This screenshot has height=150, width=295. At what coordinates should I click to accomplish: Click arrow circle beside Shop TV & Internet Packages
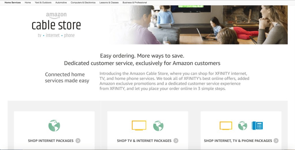pos(176,141)
